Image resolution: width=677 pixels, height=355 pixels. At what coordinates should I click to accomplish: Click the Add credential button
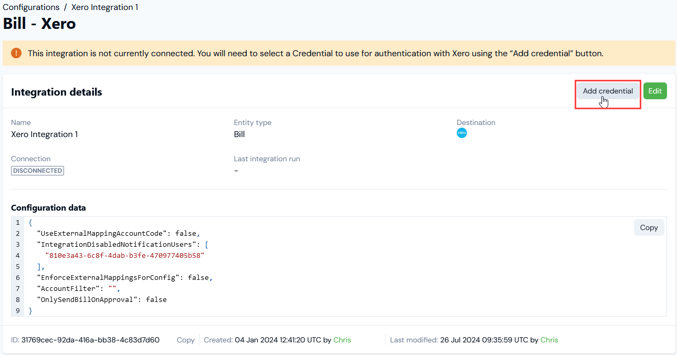[608, 91]
